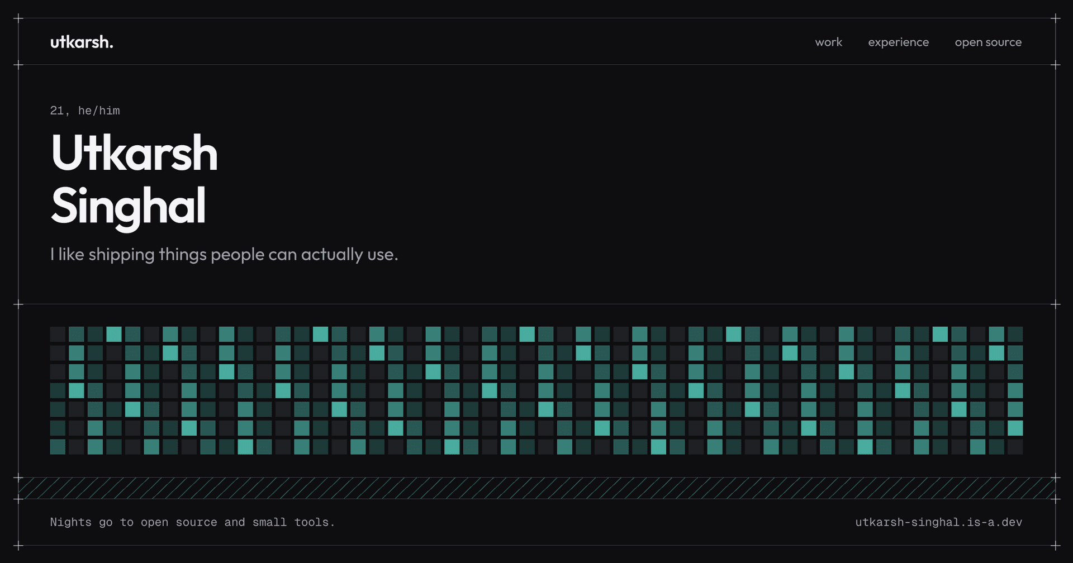1073x563 pixels.
Task: Open the work navigation link
Action: pos(828,42)
